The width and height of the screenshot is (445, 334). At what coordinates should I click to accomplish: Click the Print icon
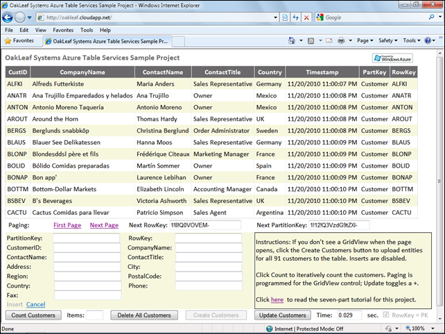[x=341, y=41]
